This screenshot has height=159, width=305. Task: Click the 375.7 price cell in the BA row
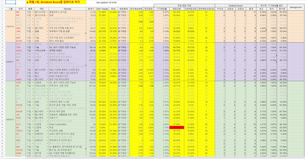coord(91,127)
